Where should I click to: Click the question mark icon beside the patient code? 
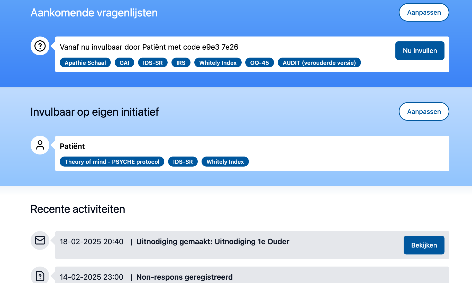40,46
